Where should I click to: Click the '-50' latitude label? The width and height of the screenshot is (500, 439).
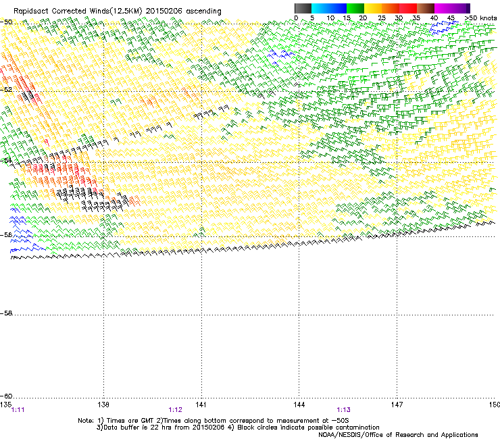(6, 22)
